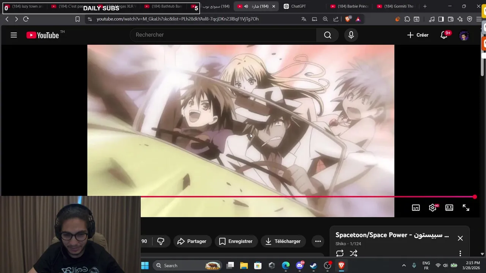Image resolution: width=486 pixels, height=273 pixels.
Task: Reload the current page
Action: 26,19
